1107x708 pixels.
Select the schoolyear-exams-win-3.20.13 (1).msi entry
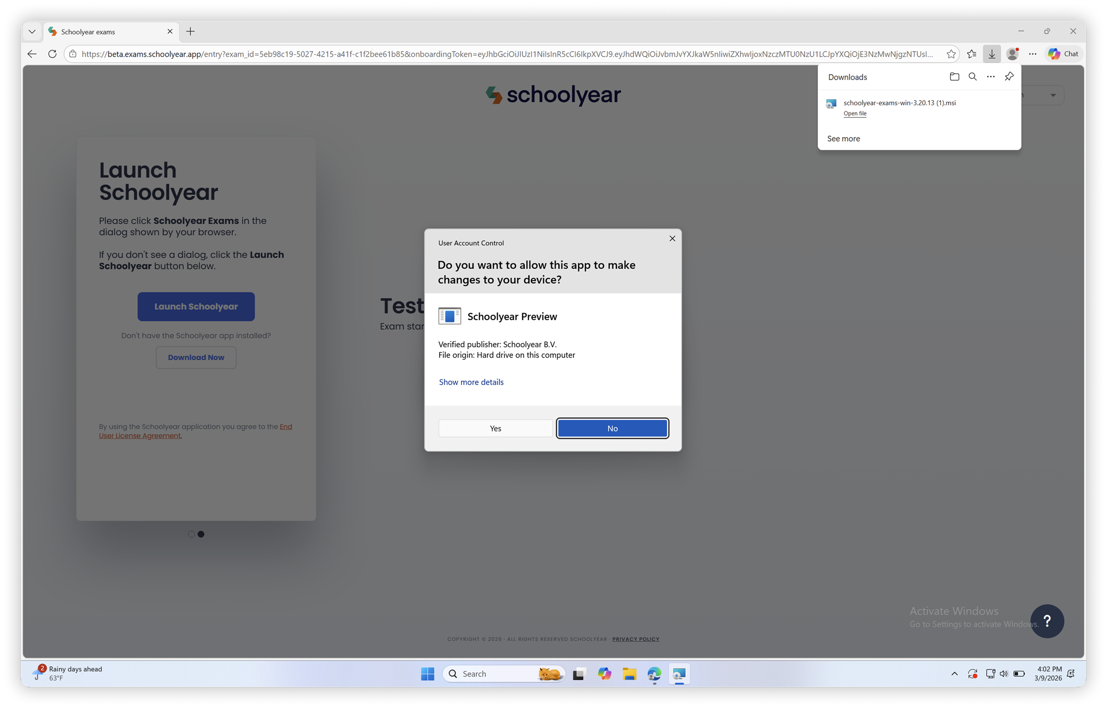click(919, 108)
